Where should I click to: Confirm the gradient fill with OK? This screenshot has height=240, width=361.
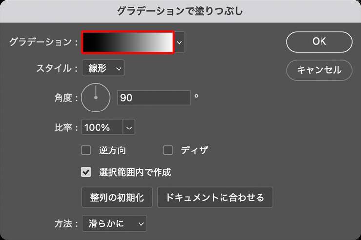(x=319, y=42)
